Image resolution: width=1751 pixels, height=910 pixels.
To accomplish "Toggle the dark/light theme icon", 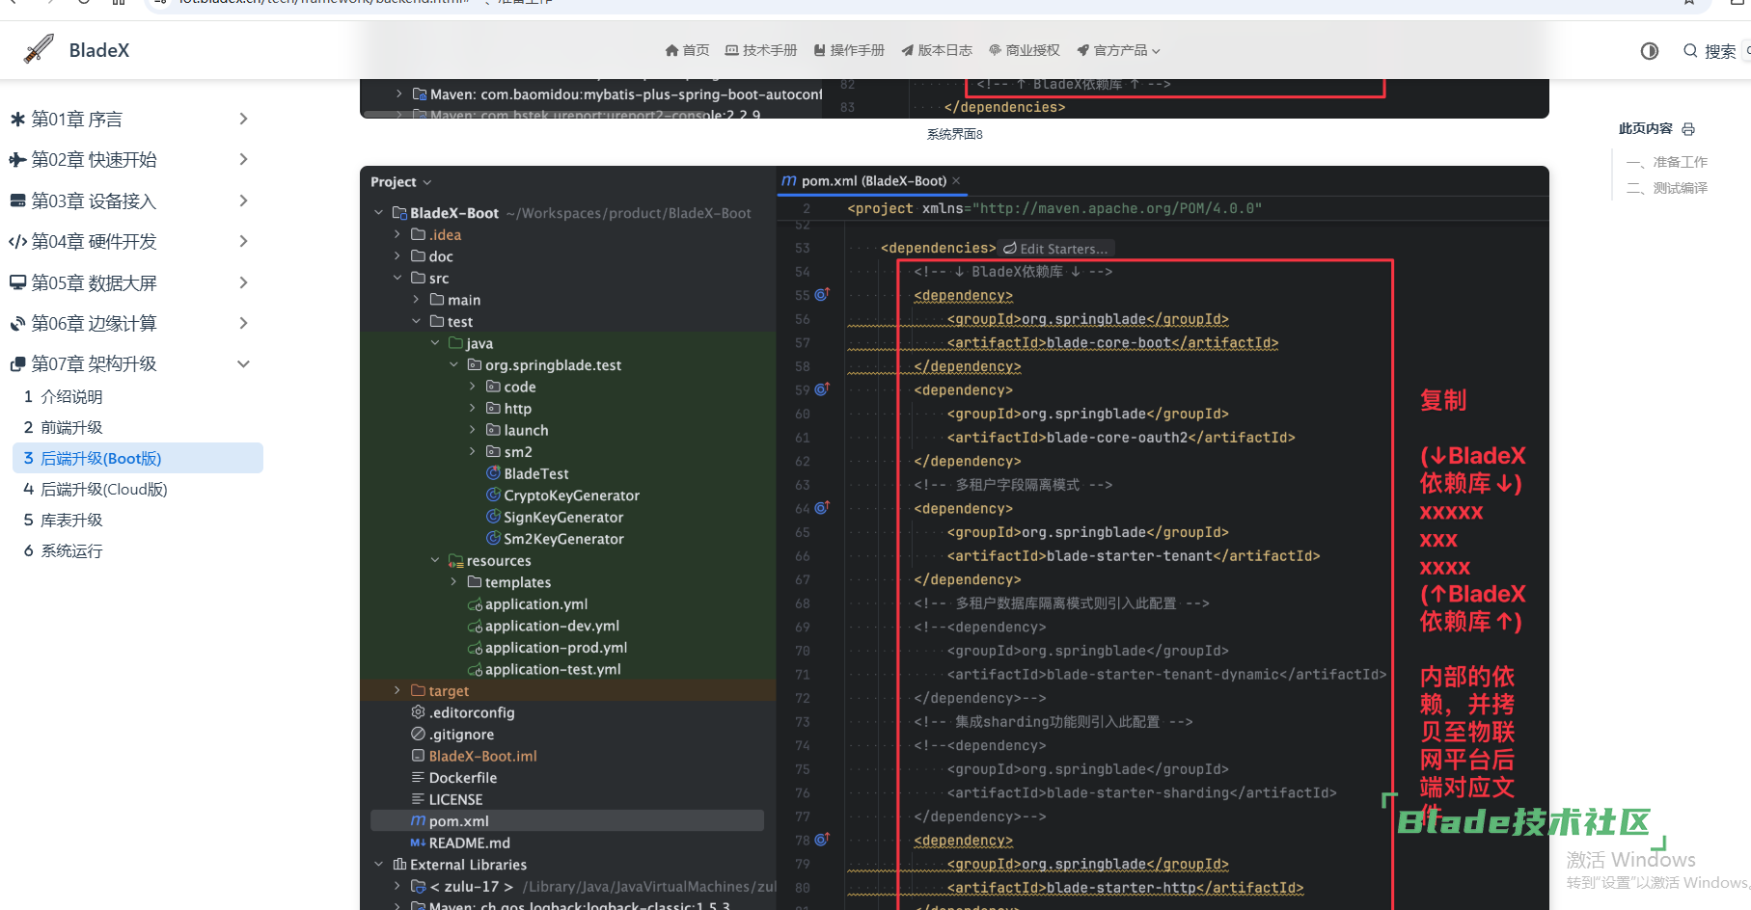I will (x=1650, y=51).
